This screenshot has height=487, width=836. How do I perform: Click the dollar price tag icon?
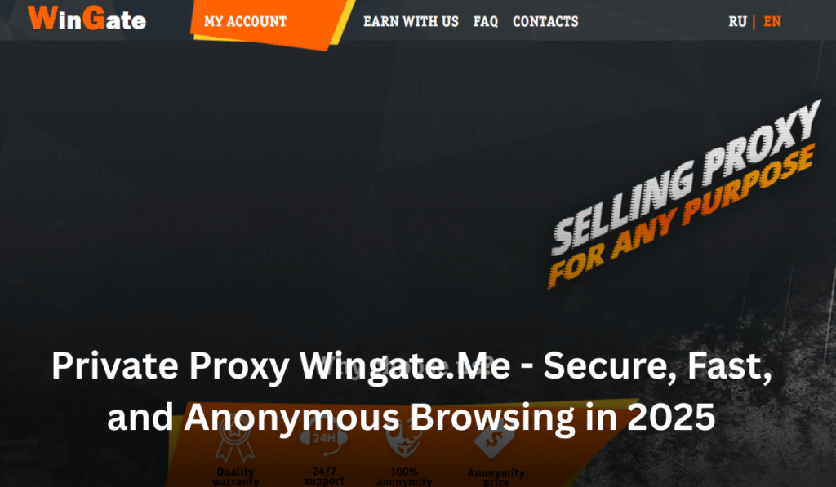coord(495,438)
